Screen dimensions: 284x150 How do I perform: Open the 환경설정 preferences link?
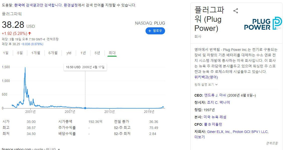click(71, 5)
